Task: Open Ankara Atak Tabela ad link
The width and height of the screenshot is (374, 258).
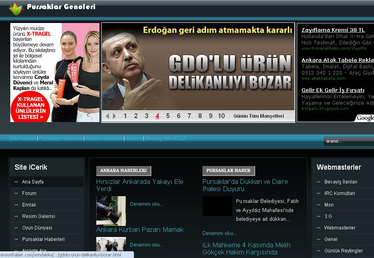Action: [338, 60]
